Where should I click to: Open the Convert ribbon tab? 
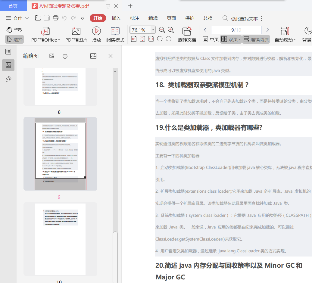coord(208,18)
